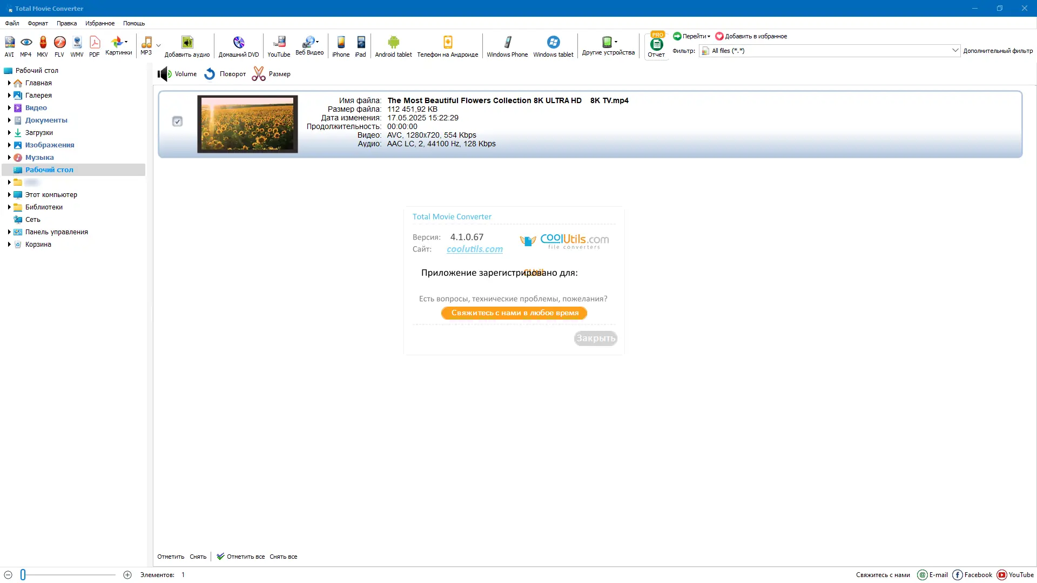This screenshot has width=1037, height=583.
Task: Click the coolutils.com site link
Action: coord(474,249)
